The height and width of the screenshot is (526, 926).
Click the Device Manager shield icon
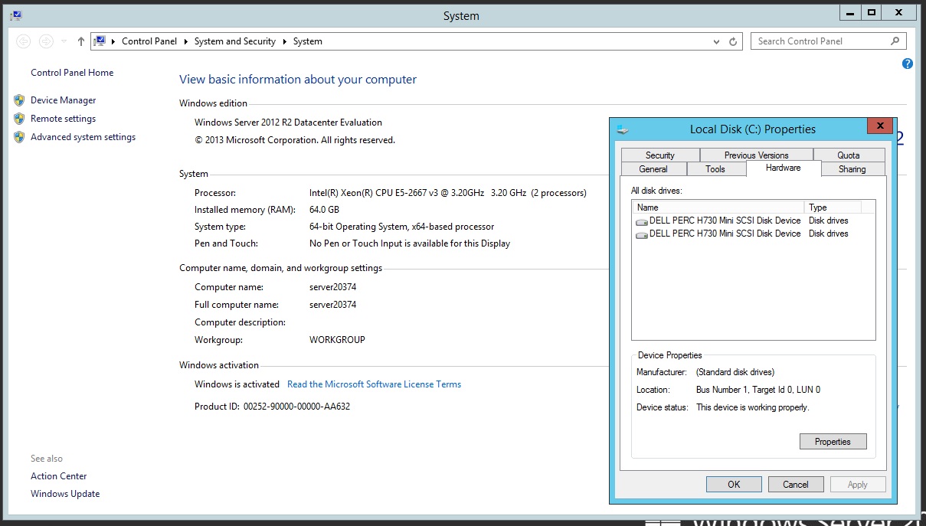pos(19,100)
